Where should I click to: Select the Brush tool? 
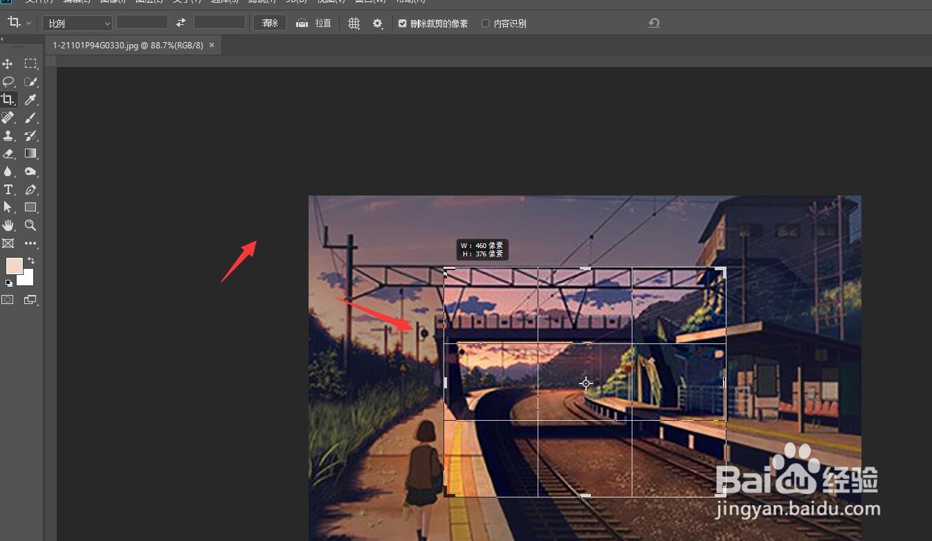pos(30,117)
